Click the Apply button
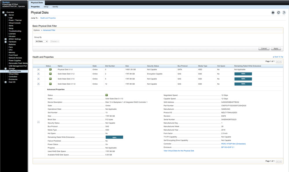The width and height of the screenshot is (289, 172). click(275, 48)
